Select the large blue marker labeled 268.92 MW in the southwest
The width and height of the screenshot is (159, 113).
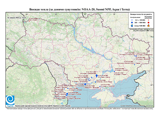coord(67,94)
